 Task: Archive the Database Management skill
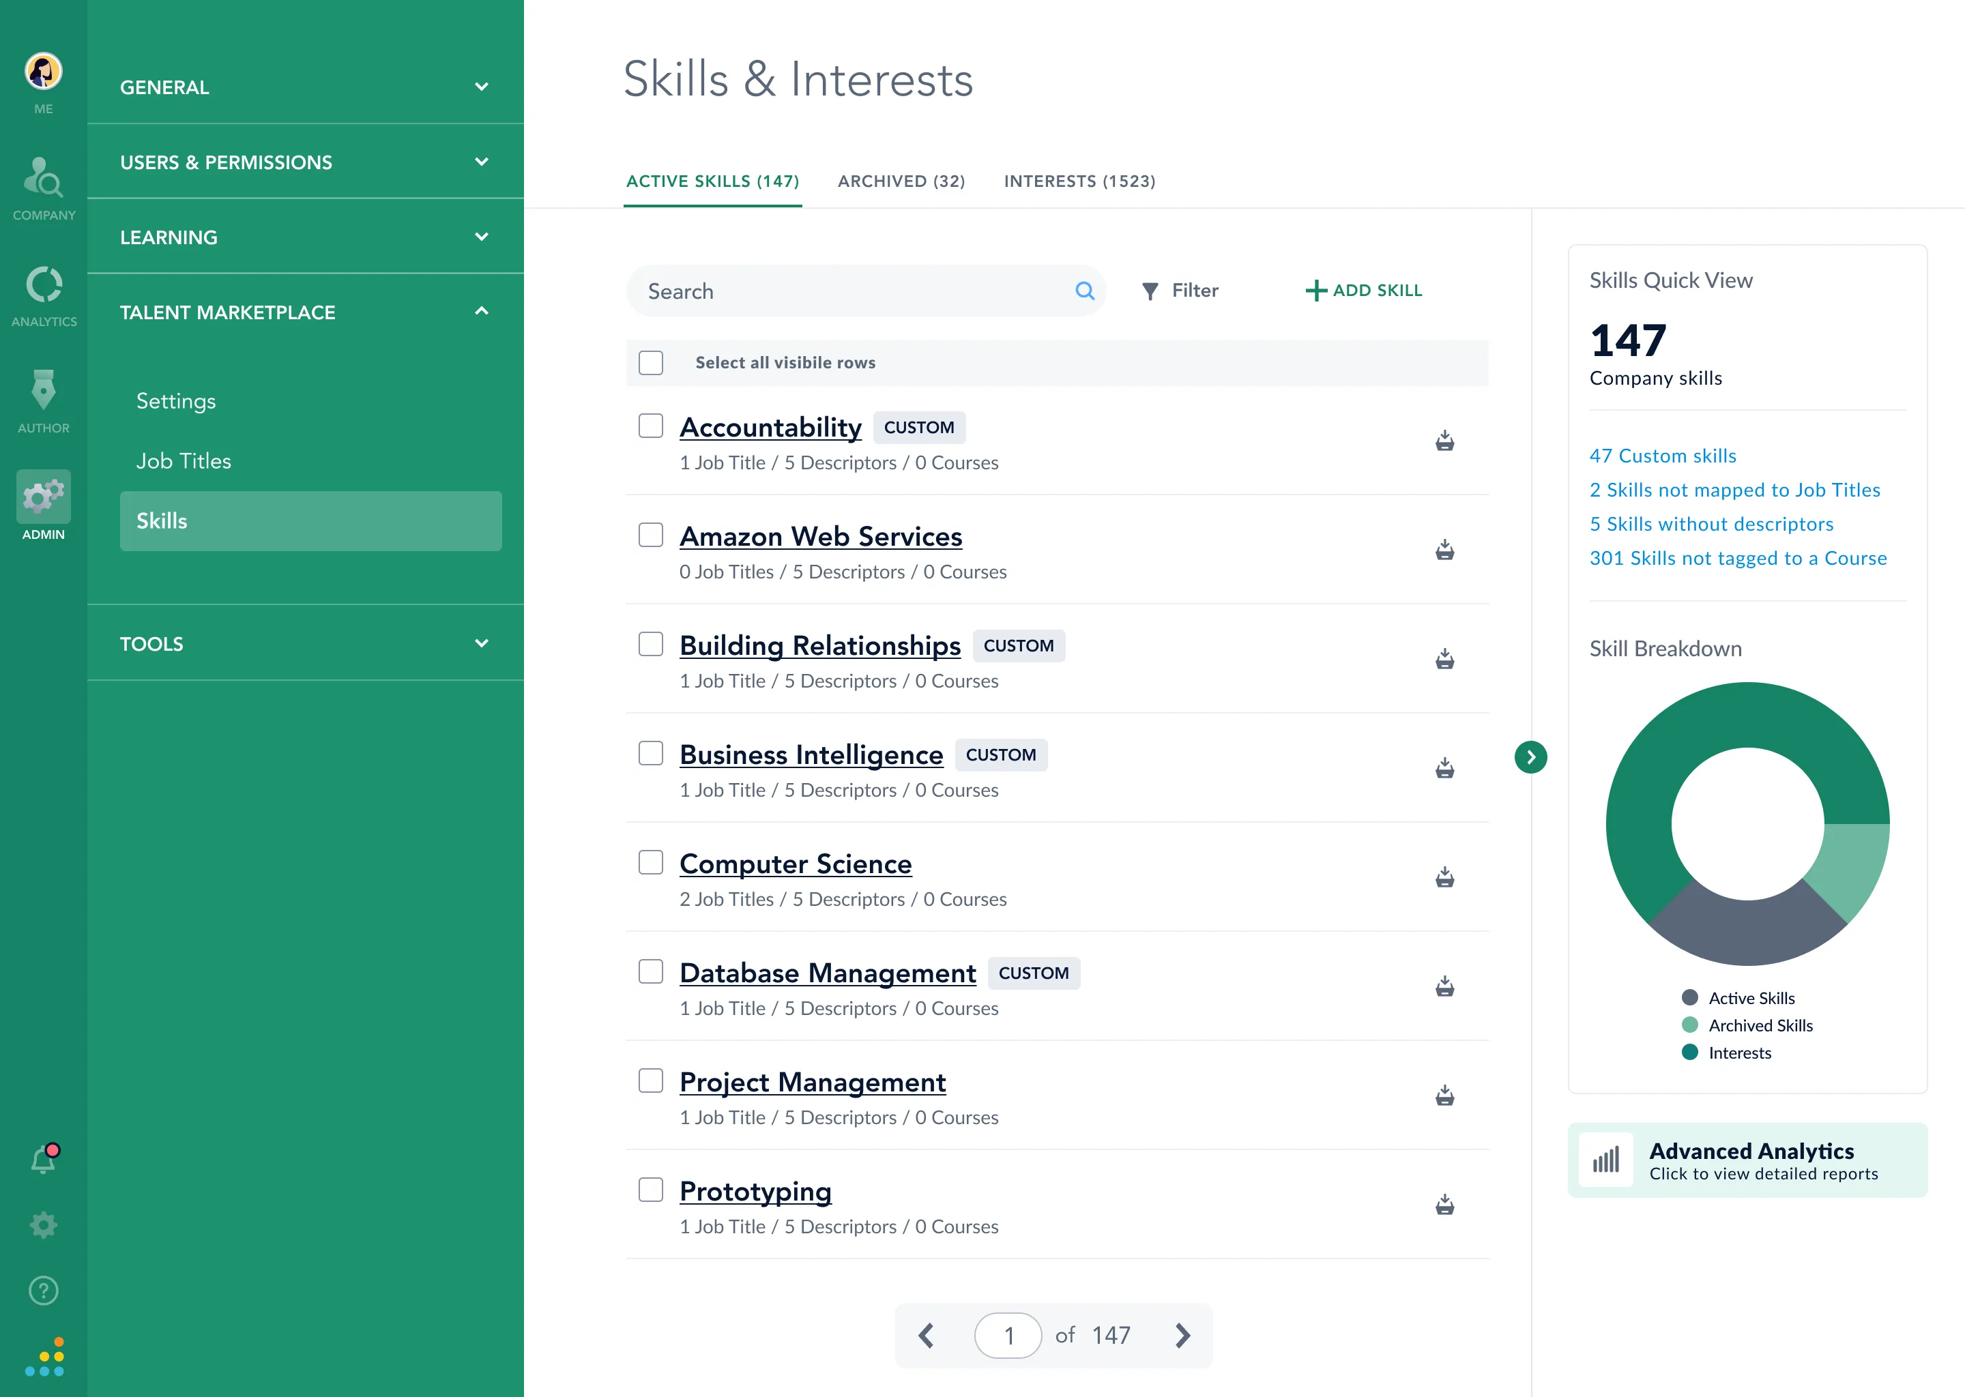[x=1444, y=986]
